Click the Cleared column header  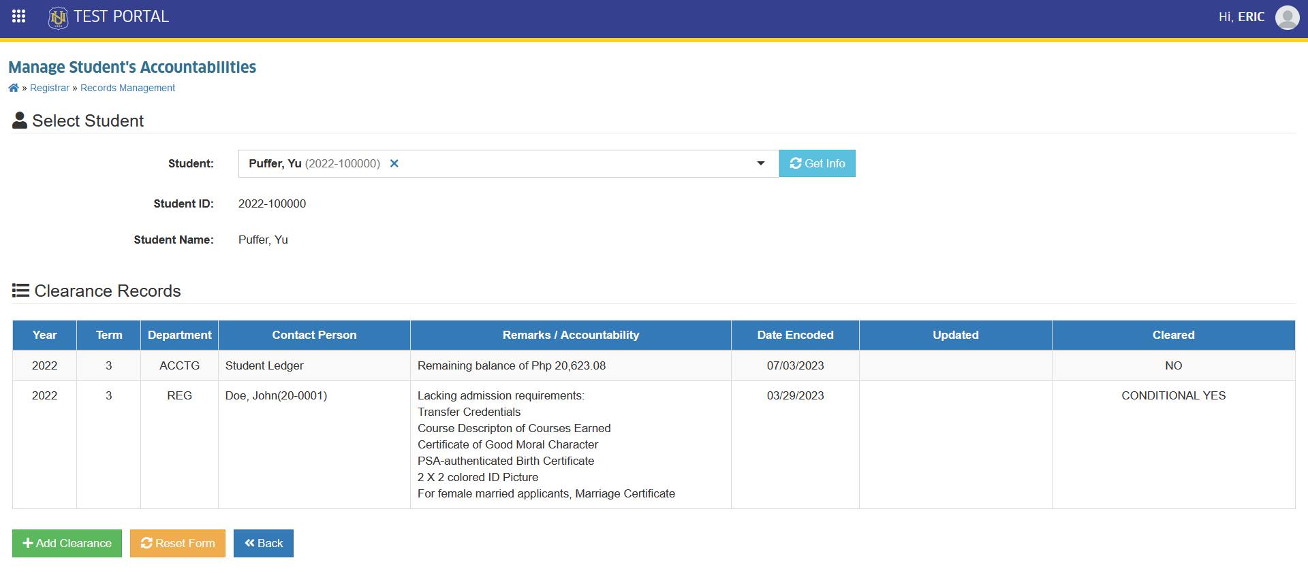[1173, 335]
